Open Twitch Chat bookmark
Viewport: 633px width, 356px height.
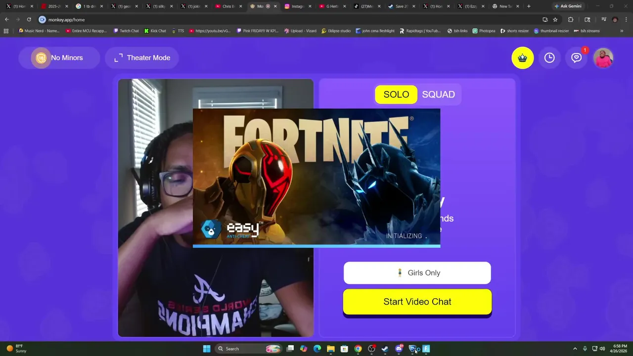point(126,31)
